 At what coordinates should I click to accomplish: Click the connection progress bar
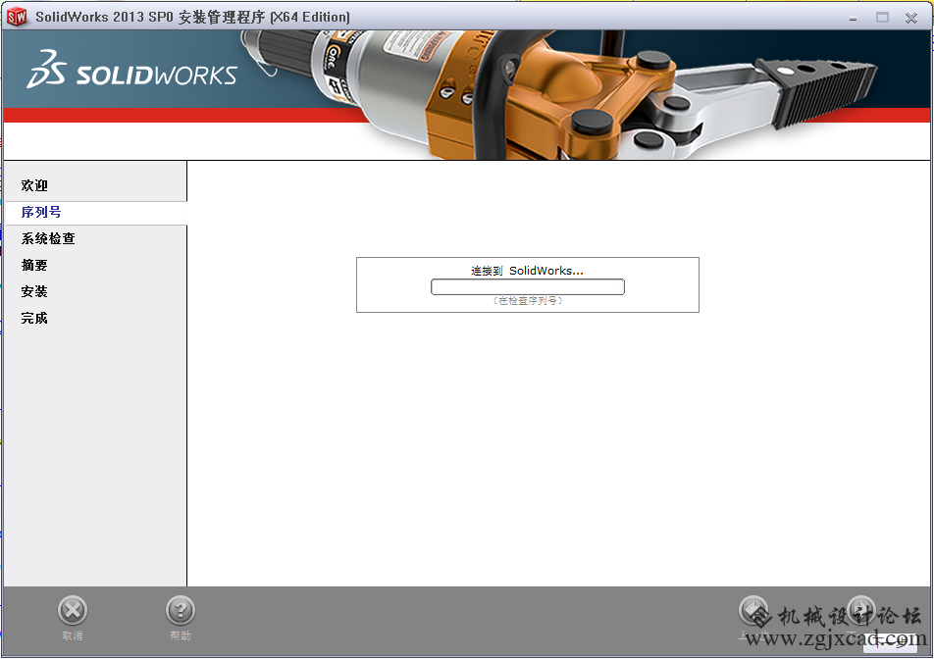pos(528,287)
